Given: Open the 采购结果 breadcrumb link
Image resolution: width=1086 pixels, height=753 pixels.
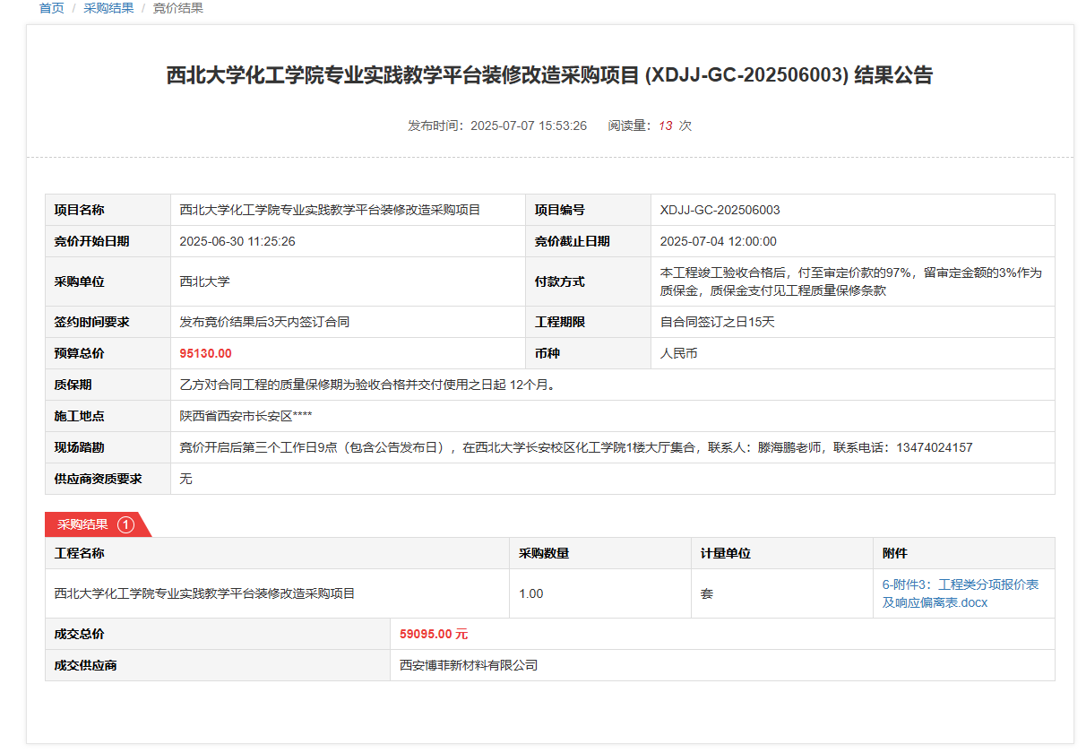Looking at the screenshot, I should point(108,8).
